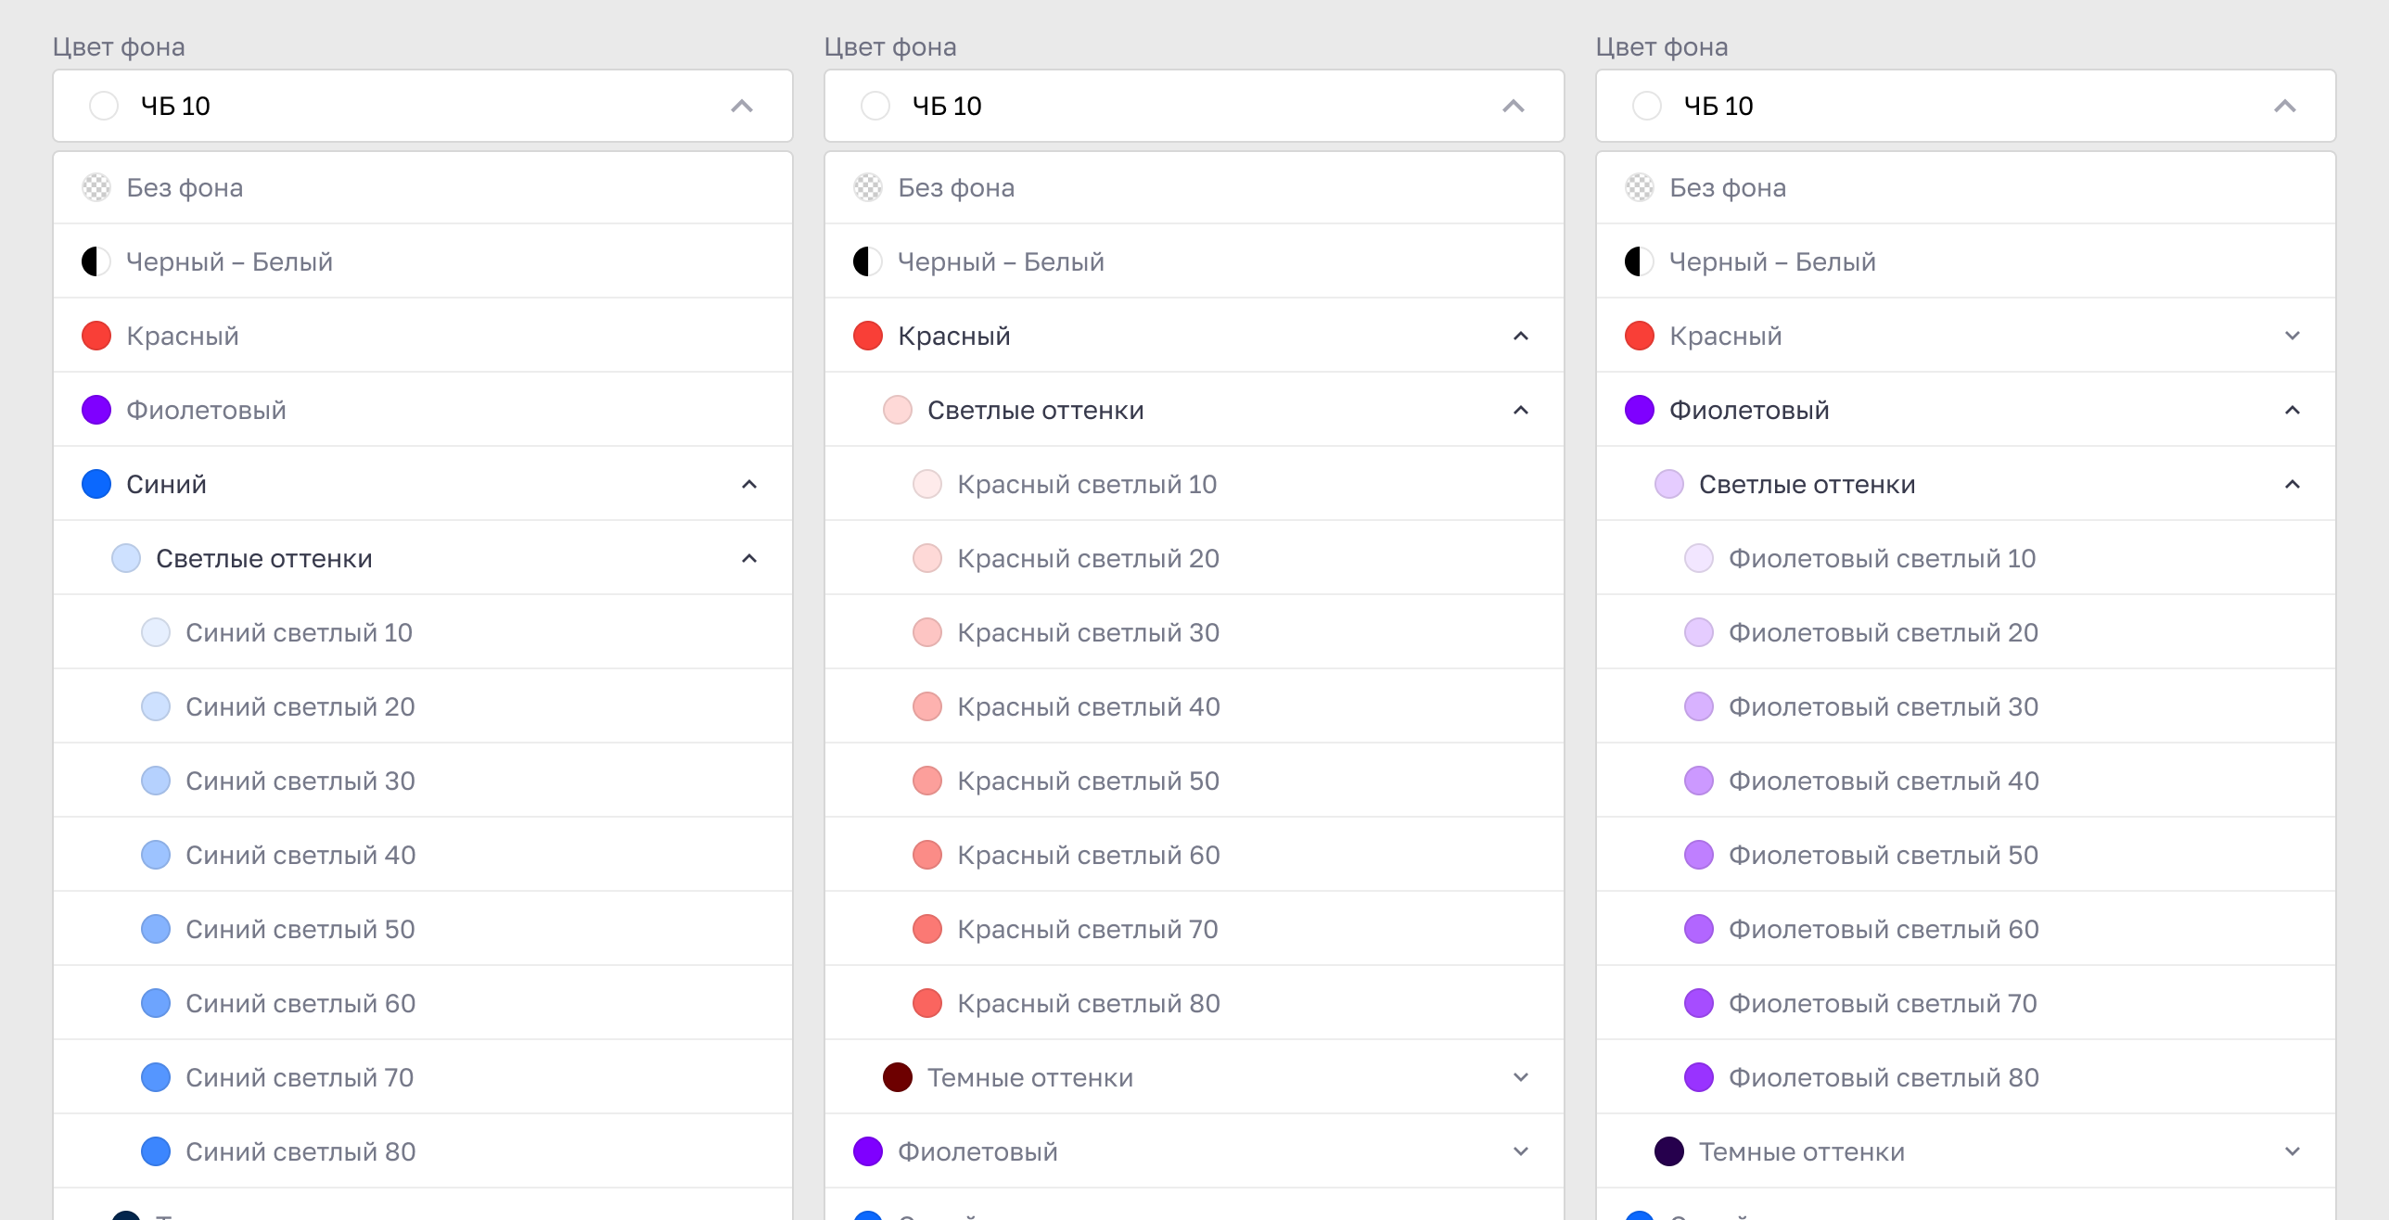Collapse Светлые оттенки under Фиолетовый
The image size is (2389, 1220).
point(2293,484)
